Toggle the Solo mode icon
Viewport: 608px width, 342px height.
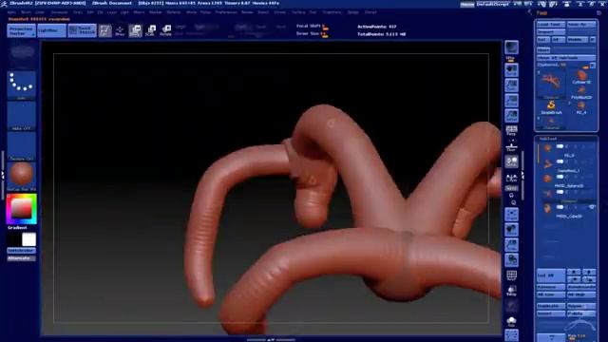[x=512, y=321]
